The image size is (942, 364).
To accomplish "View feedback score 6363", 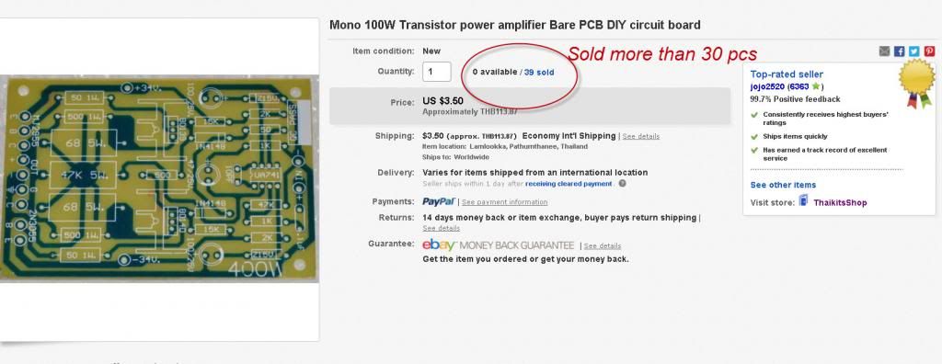I will 799,86.
